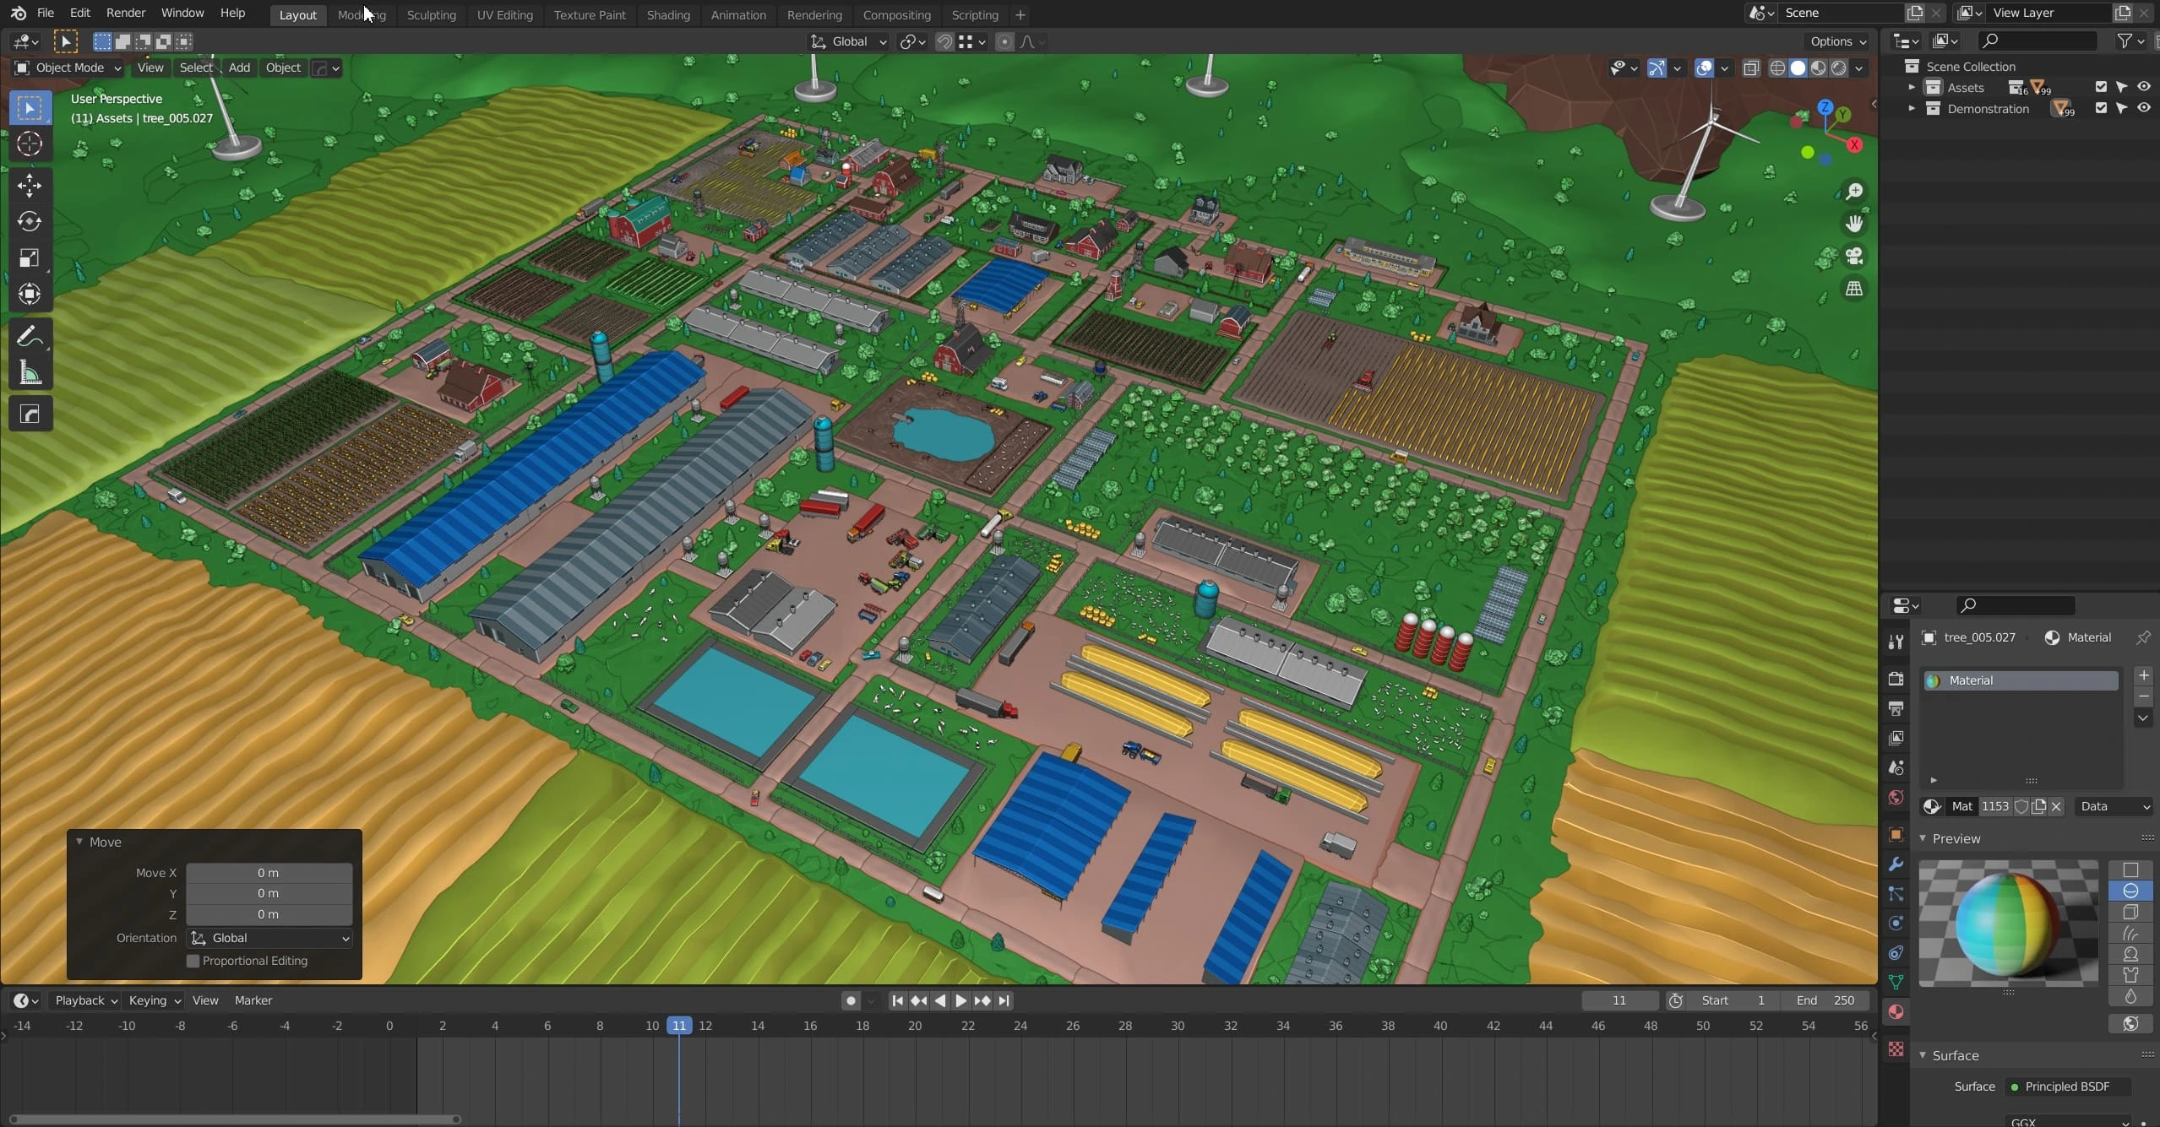Screen dimensions: 2160x1127
Task: Open Modifier properties wrench tab
Action: (x=1896, y=864)
